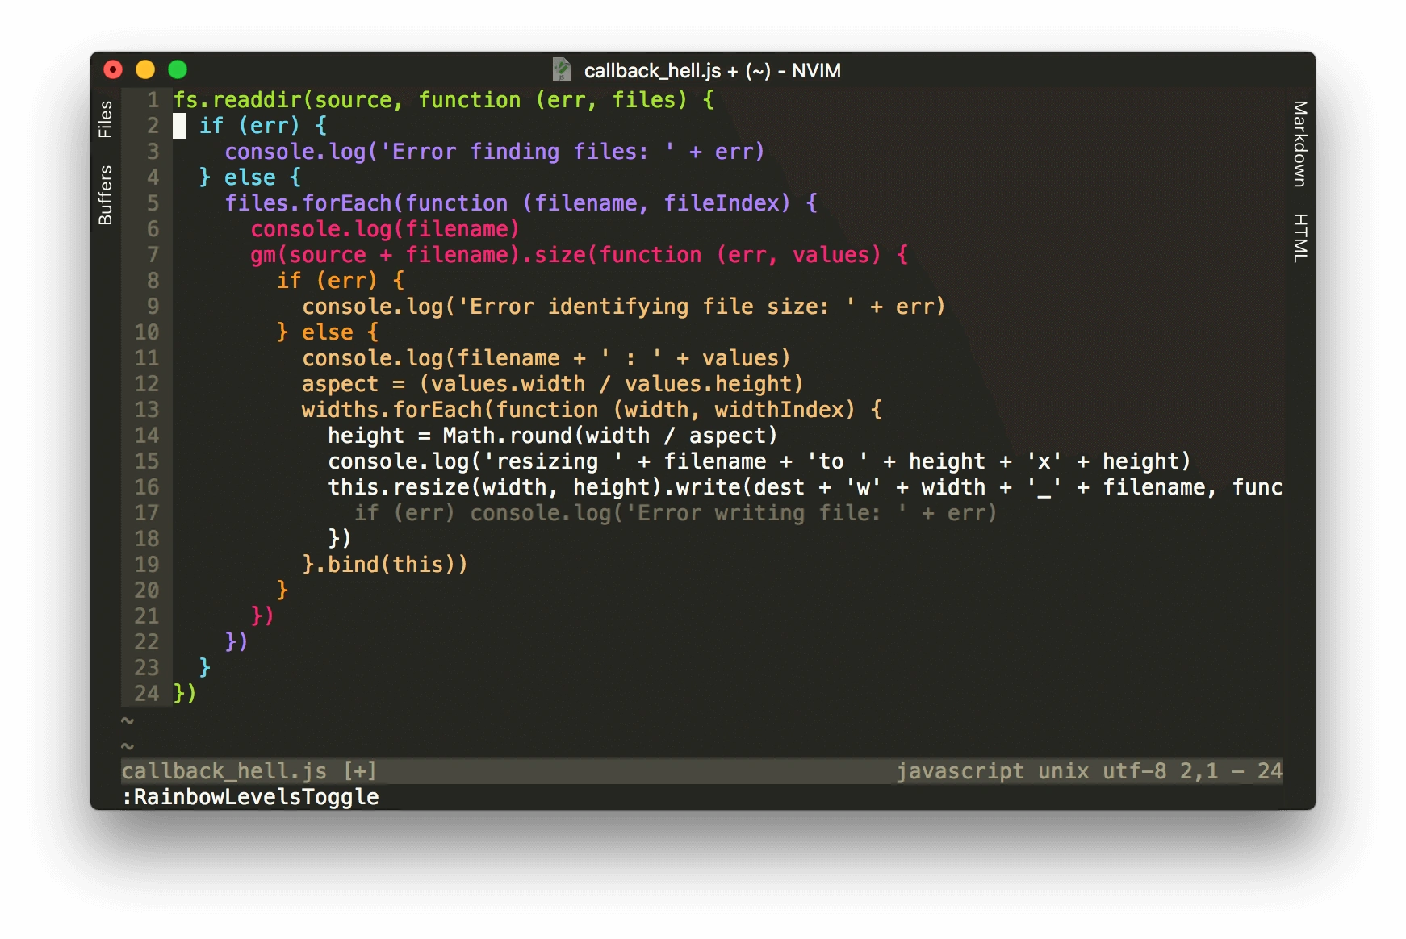Open the Files side tab
Image resolution: width=1406 pixels, height=939 pixels.
[105, 119]
